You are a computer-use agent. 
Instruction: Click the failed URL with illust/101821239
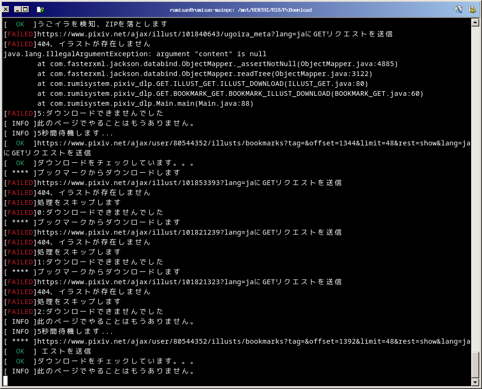189,232
